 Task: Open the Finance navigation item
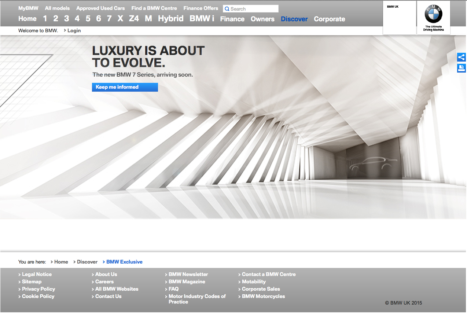coord(232,19)
